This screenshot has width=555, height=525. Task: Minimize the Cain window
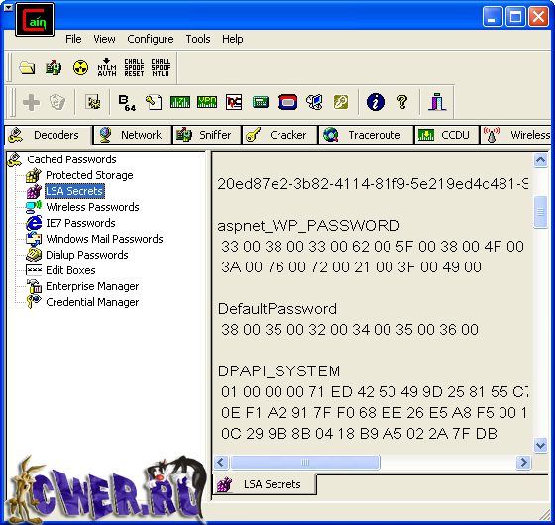pos(492,17)
